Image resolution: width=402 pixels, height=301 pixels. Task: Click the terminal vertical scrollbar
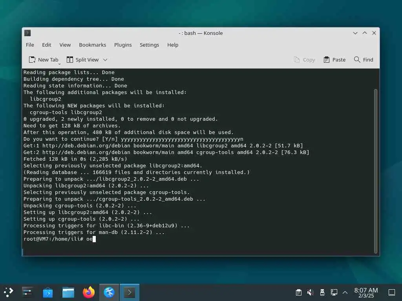click(x=376, y=171)
